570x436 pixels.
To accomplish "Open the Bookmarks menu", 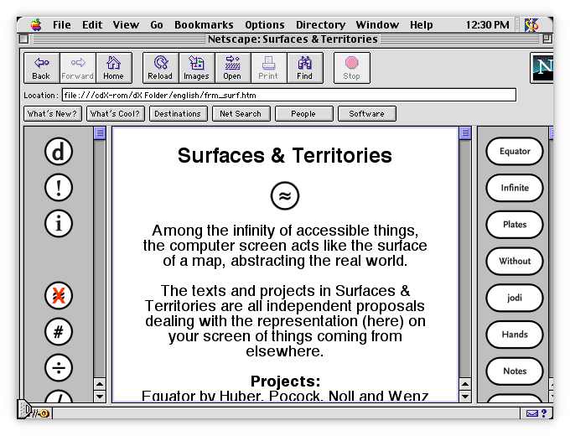I will point(204,25).
